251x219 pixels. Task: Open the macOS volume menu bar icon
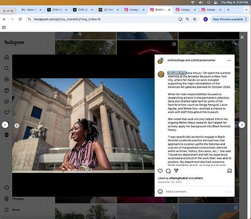coord(201,2)
